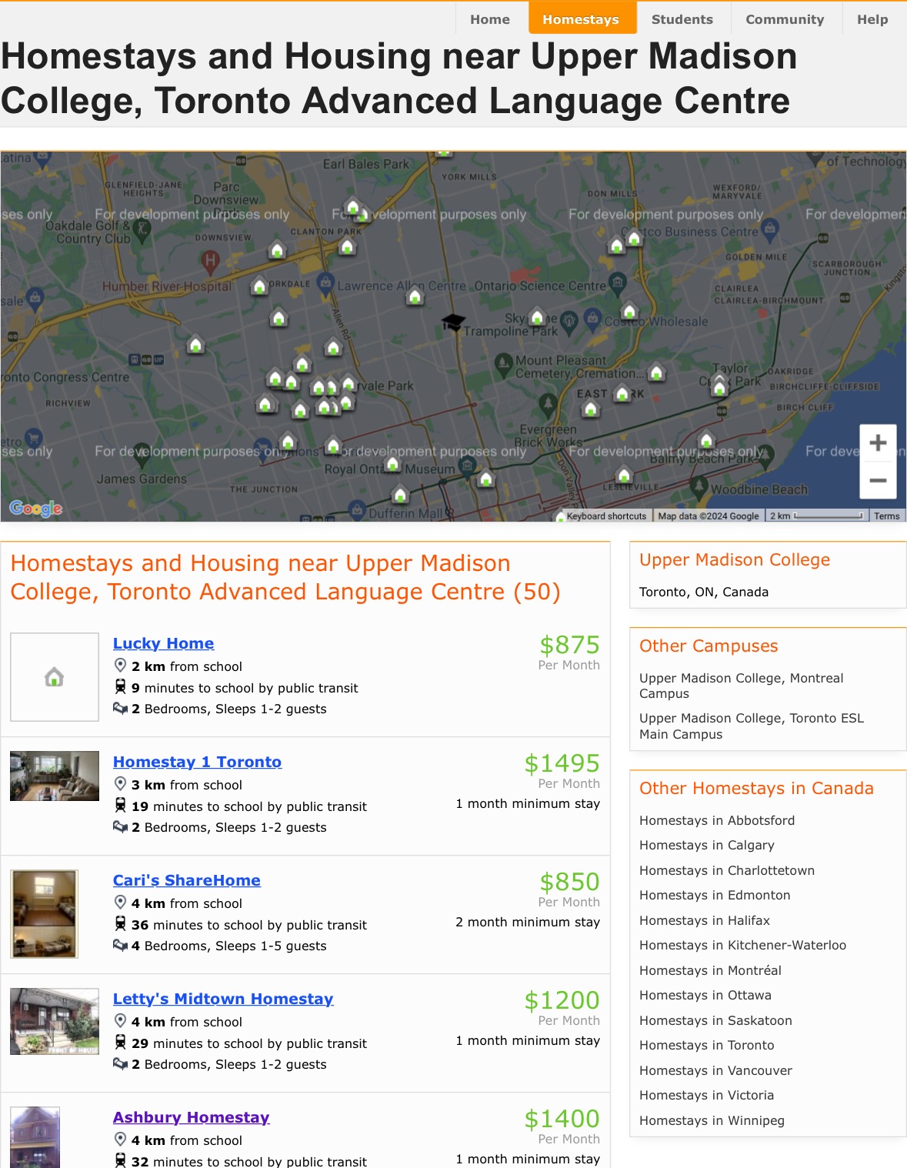Viewport: 907px width, 1168px height.
Task: Open Upper Madison College, Toronto ESL Main Campus
Action: point(752,726)
